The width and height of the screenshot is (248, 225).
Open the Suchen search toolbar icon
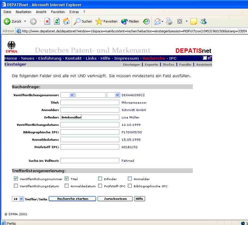[83, 21]
